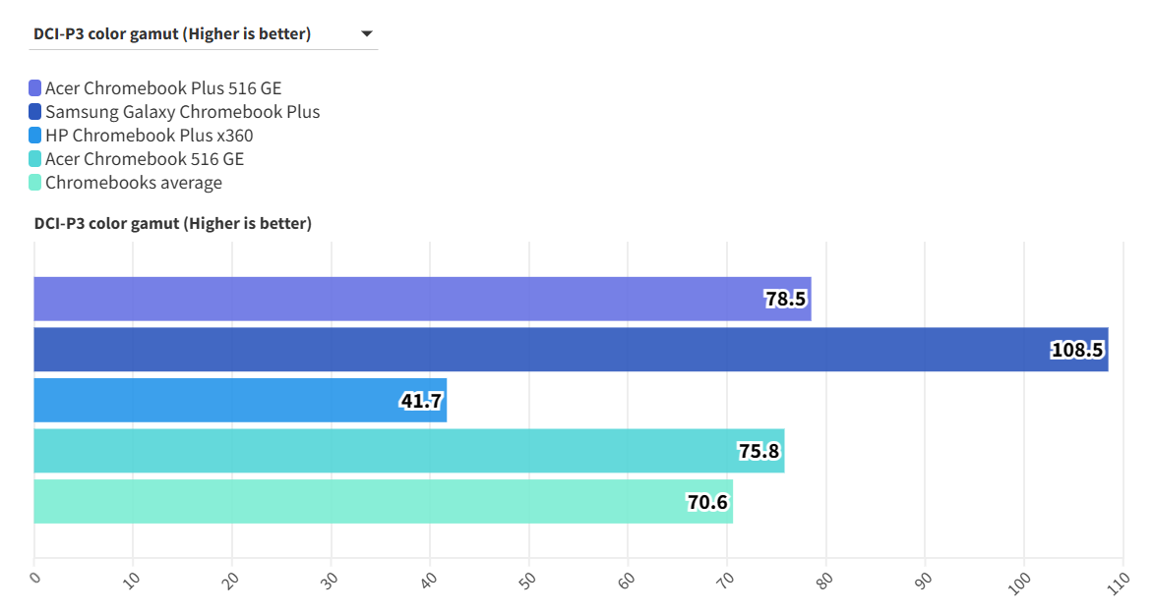Click the 41.7 value label

(x=421, y=401)
